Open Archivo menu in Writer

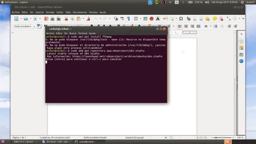16,12
